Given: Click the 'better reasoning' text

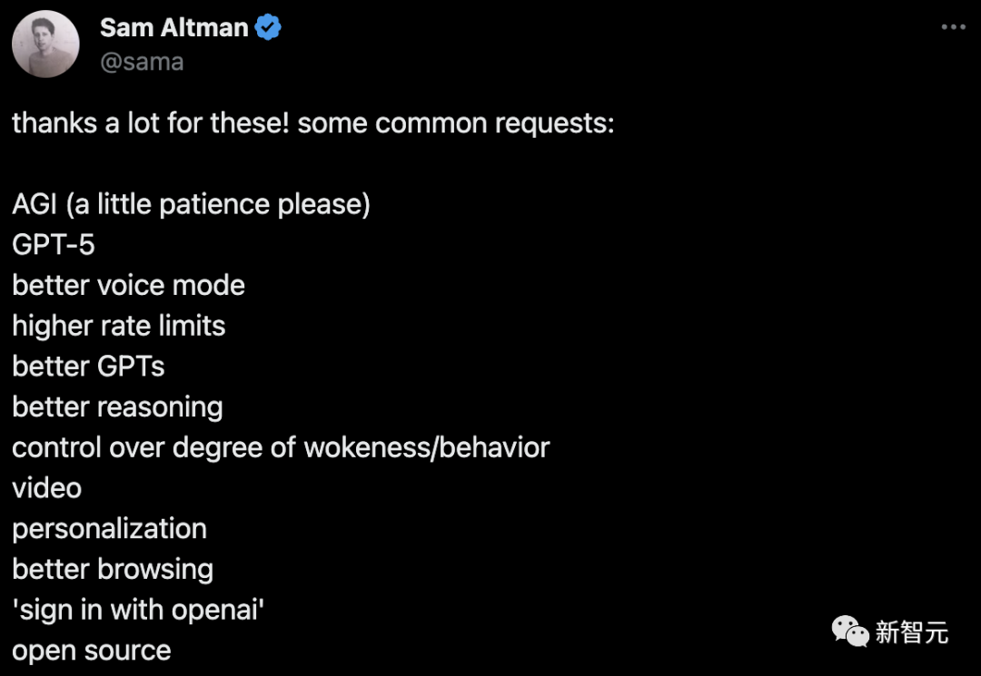Looking at the screenshot, I should tap(117, 407).
